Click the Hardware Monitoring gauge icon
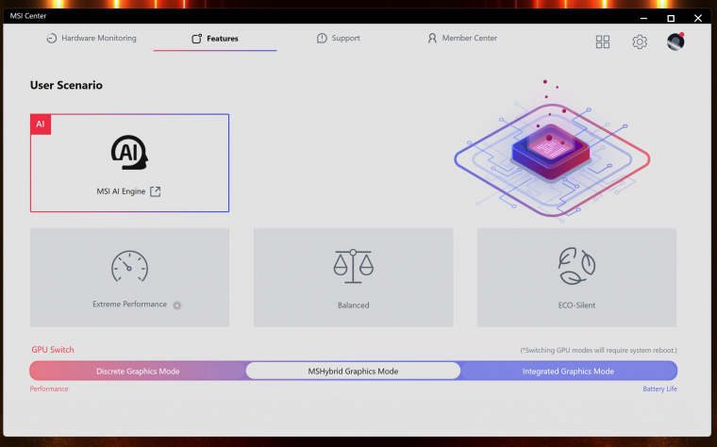 (51, 39)
